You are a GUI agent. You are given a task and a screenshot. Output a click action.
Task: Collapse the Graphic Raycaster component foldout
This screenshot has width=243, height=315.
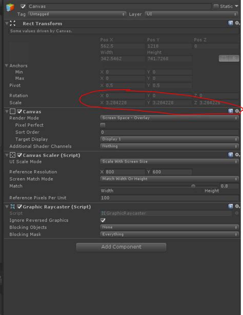coord(7,206)
